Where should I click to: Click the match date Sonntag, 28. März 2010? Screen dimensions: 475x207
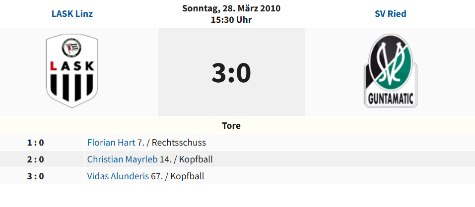[231, 8]
